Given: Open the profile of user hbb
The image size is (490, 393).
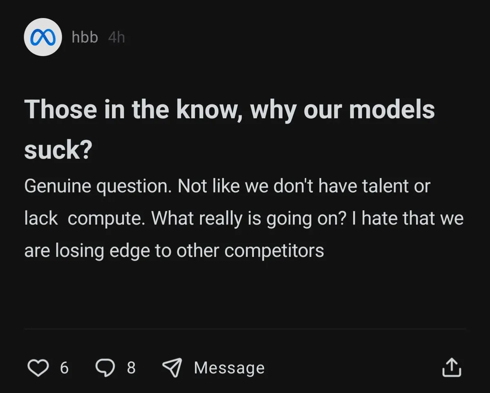Looking at the screenshot, I should click(85, 38).
